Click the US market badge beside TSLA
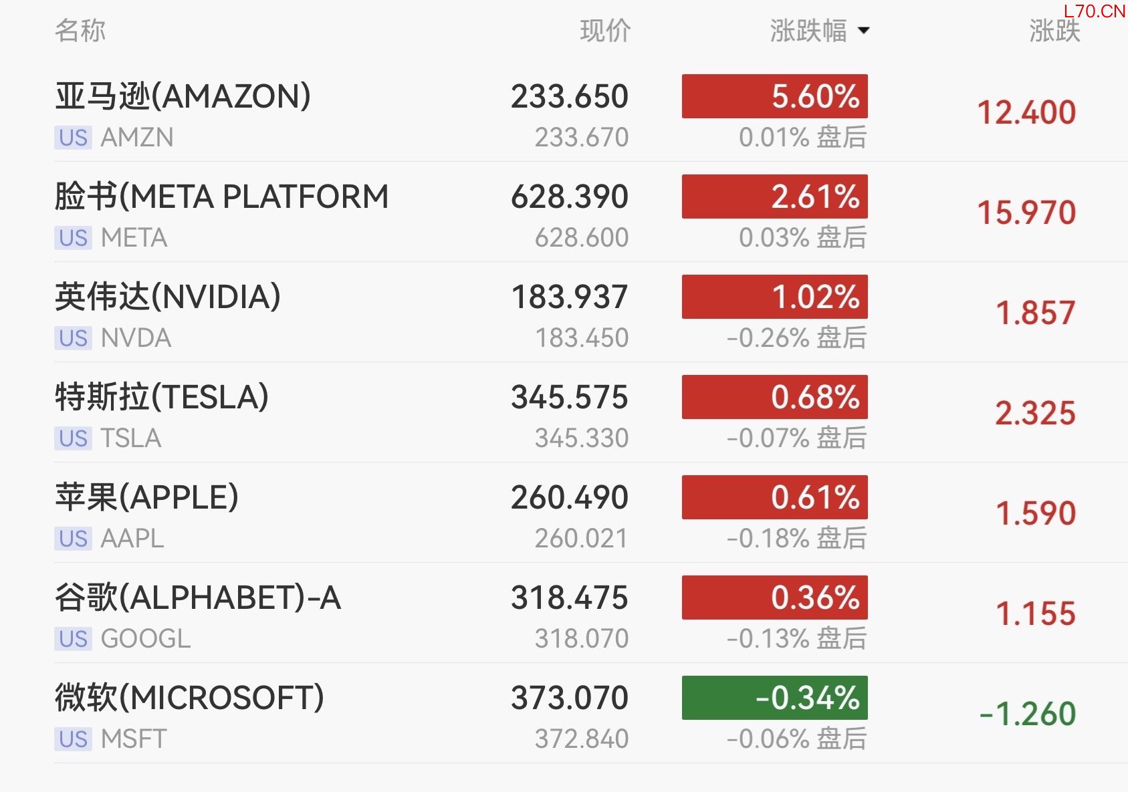The width and height of the screenshot is (1128, 792). pyautogui.click(x=73, y=438)
